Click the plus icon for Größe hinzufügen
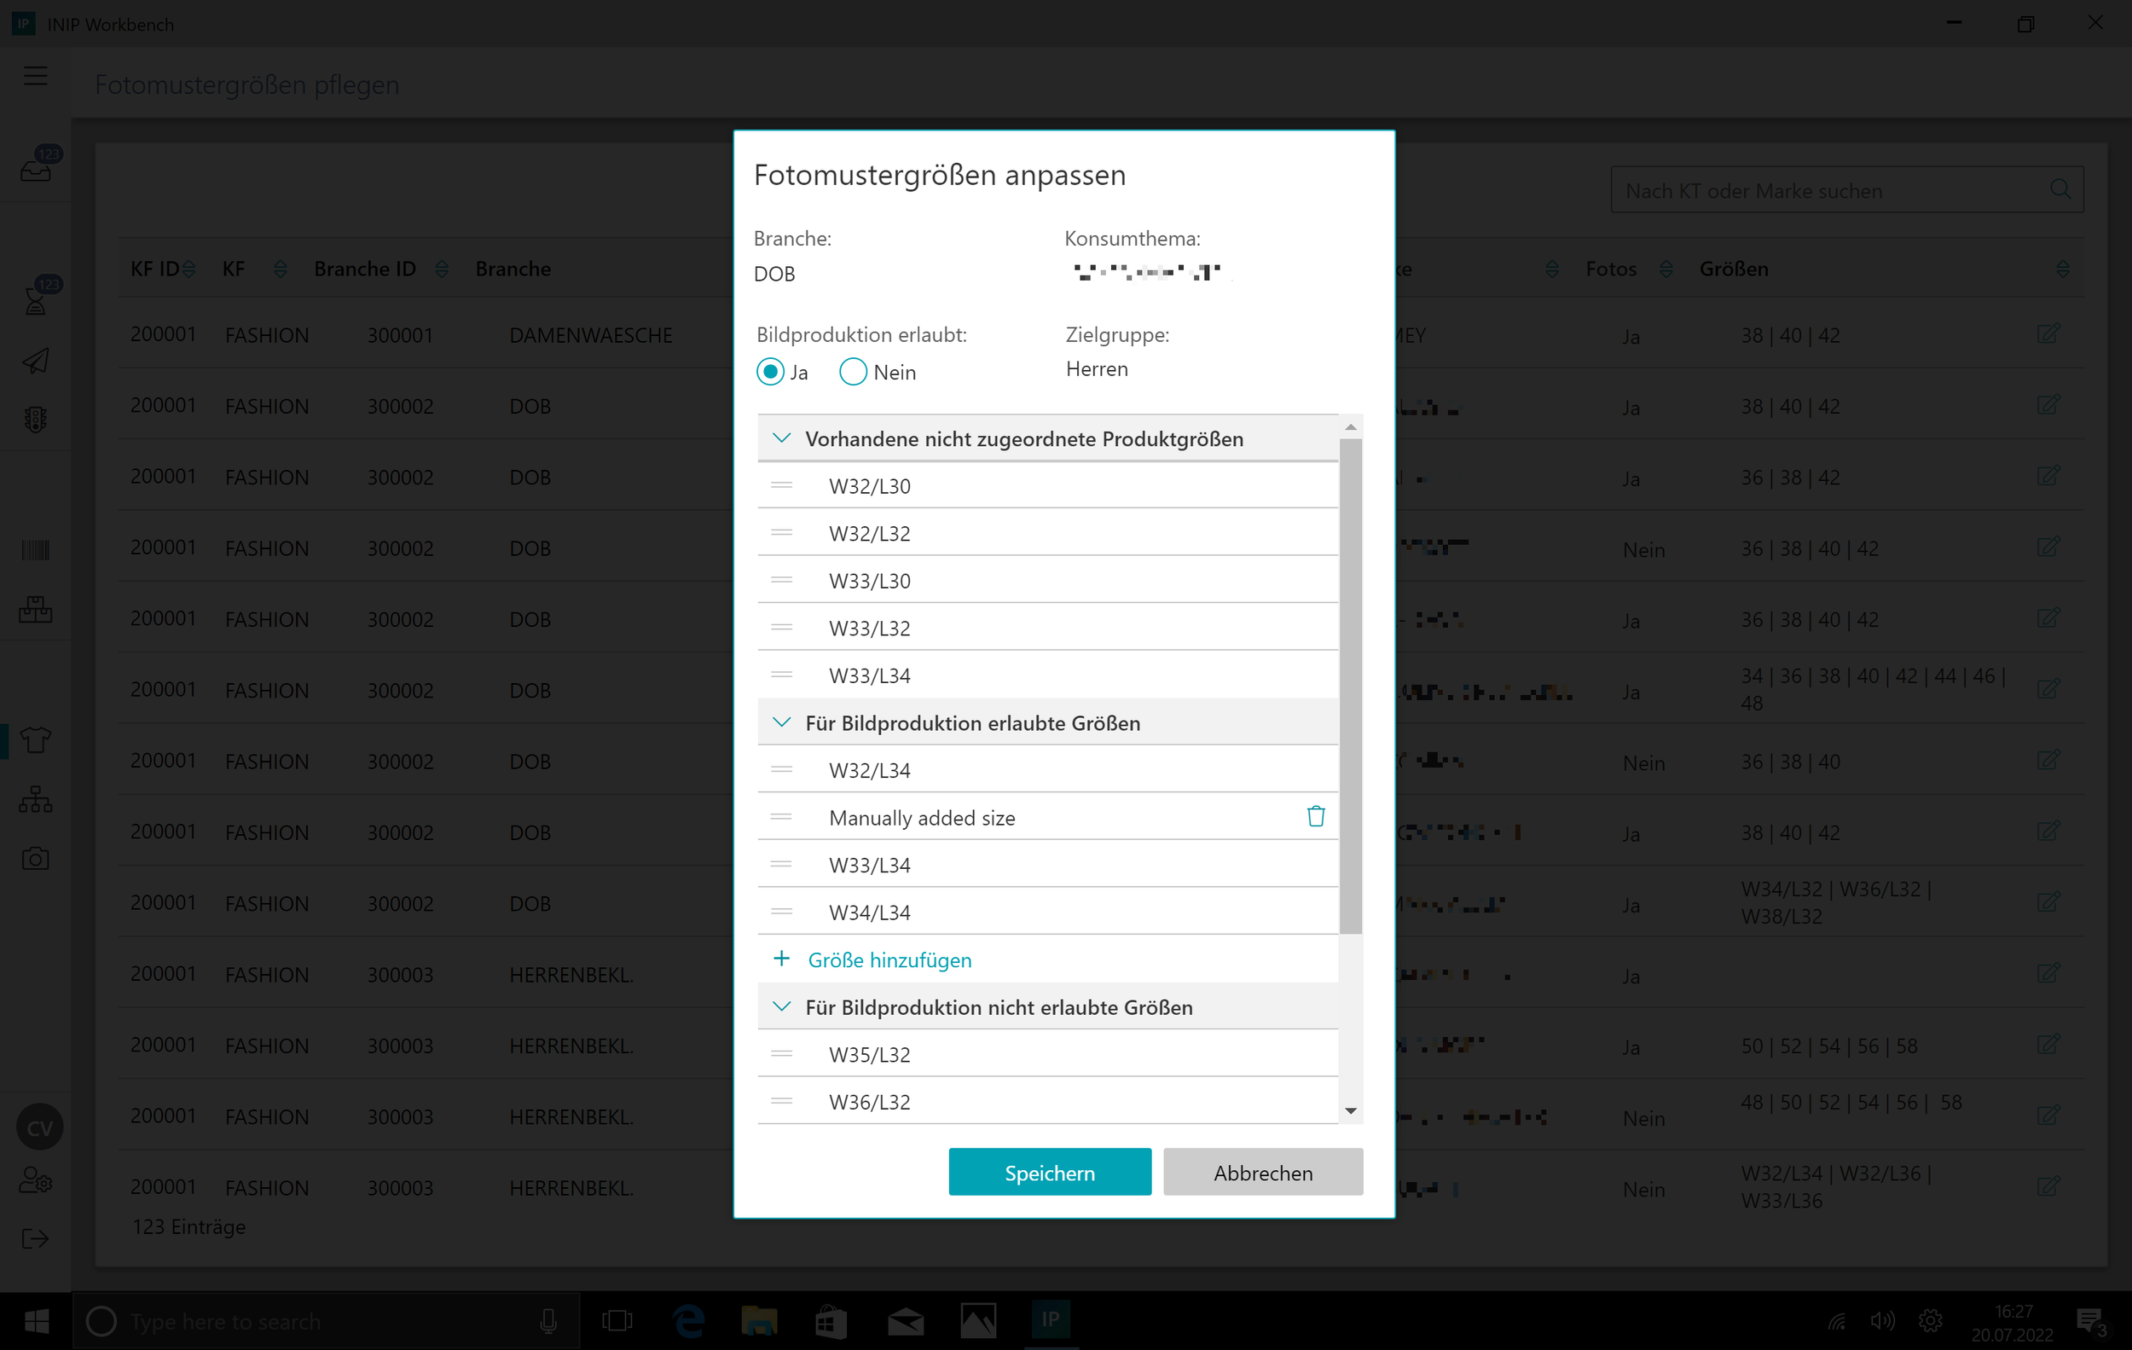 coord(781,959)
